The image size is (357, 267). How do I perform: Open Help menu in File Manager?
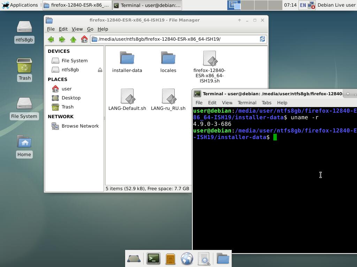click(x=103, y=29)
